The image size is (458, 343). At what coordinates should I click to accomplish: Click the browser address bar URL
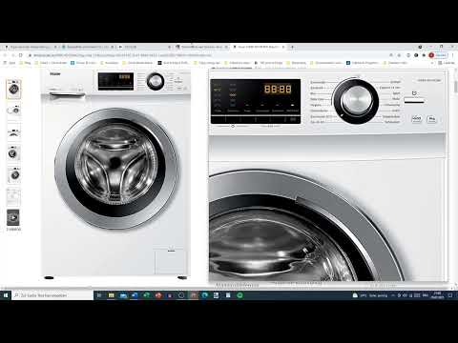(x=122, y=55)
